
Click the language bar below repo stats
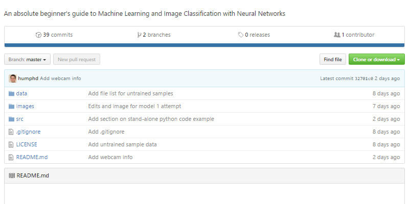pyautogui.click(x=204, y=45)
